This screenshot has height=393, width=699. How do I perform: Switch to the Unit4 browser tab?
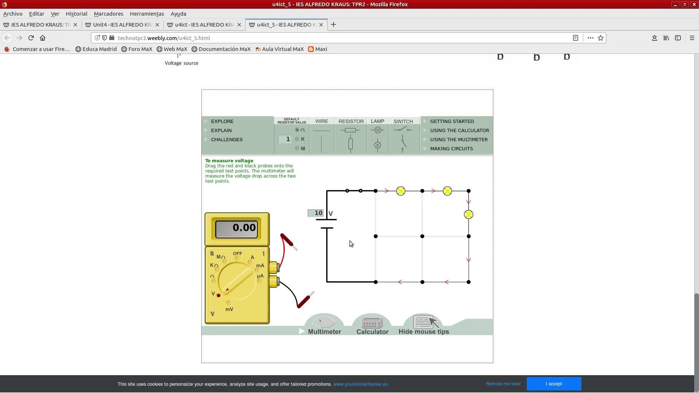[x=122, y=25]
